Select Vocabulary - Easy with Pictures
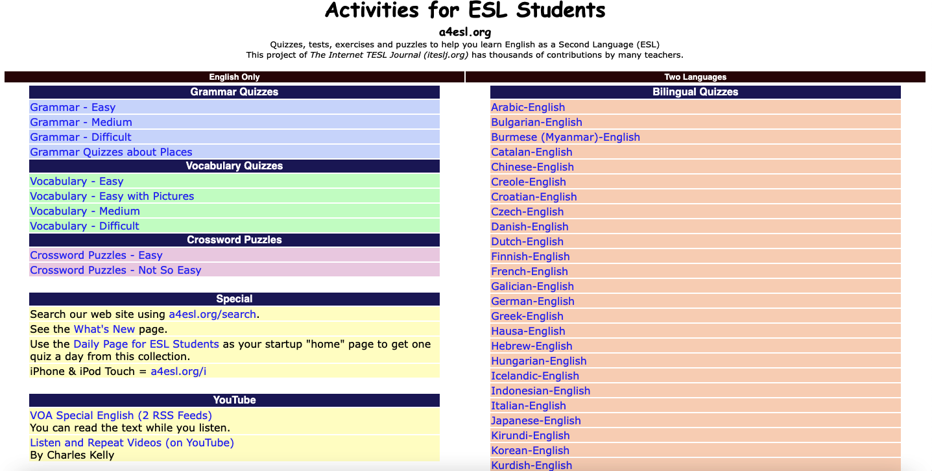Image resolution: width=932 pixels, height=471 pixels. point(112,197)
